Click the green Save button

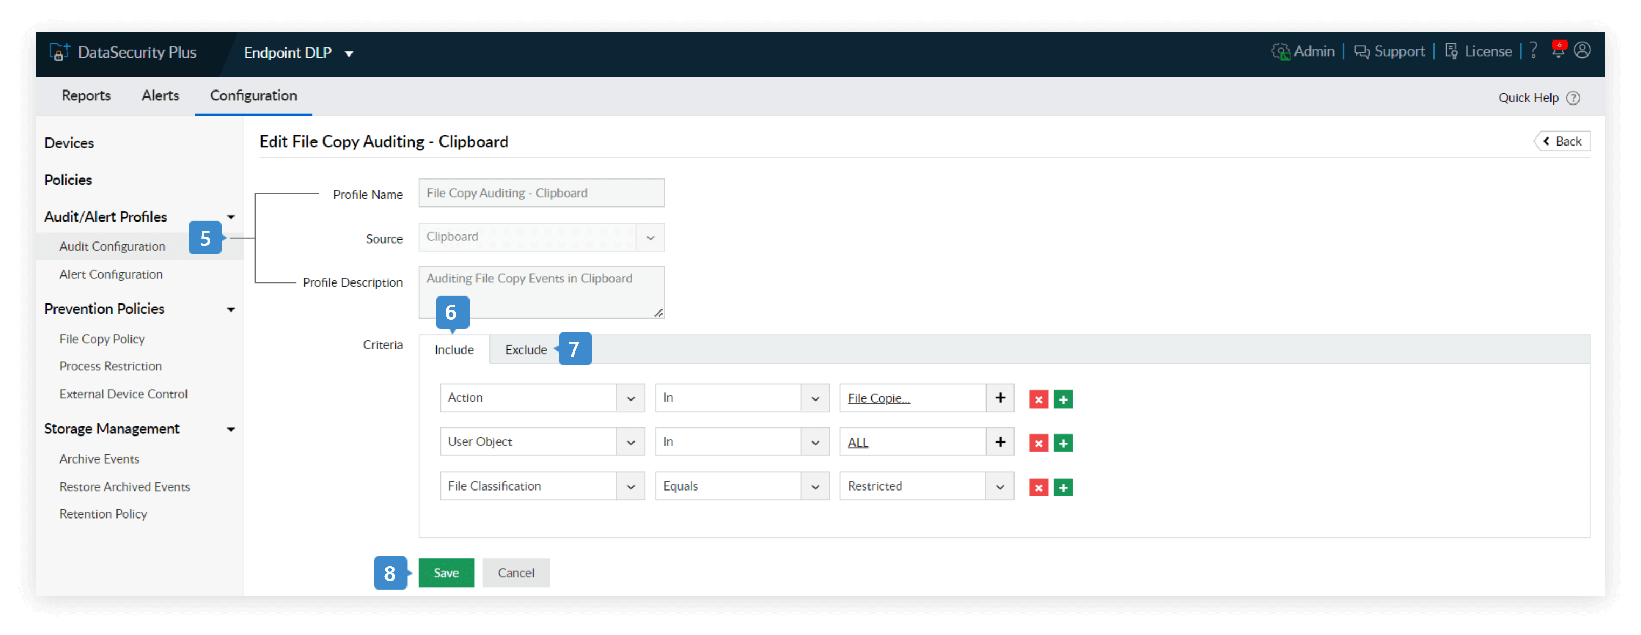pyautogui.click(x=446, y=572)
